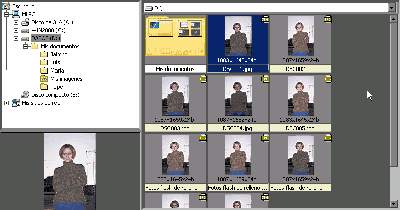Click the Pepe folder icon
Viewport: 400px width, 210px height.
[44, 87]
